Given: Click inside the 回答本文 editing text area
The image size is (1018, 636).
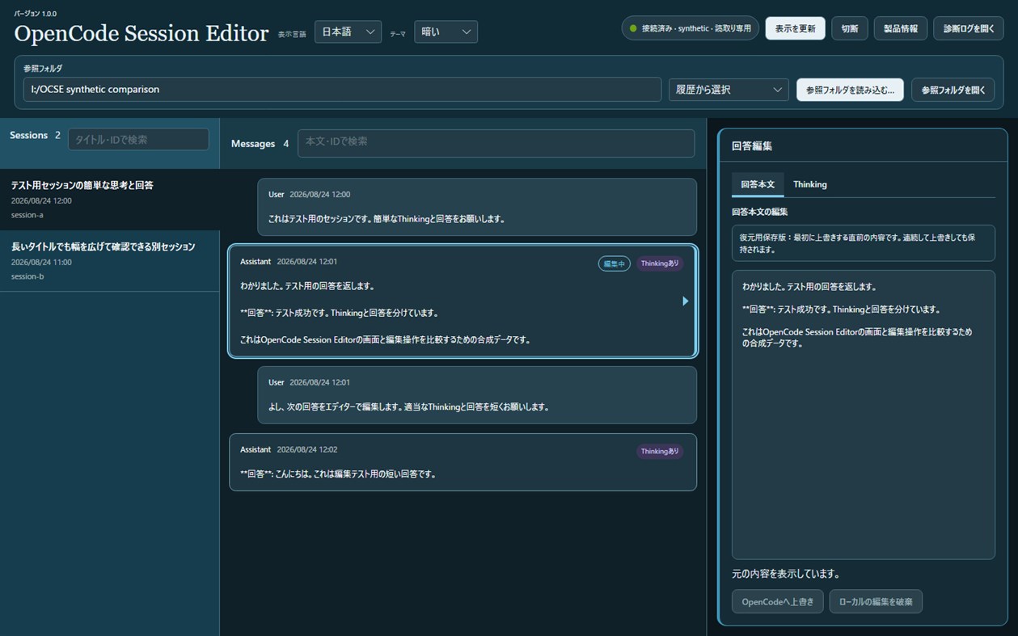Looking at the screenshot, I should pyautogui.click(x=863, y=415).
